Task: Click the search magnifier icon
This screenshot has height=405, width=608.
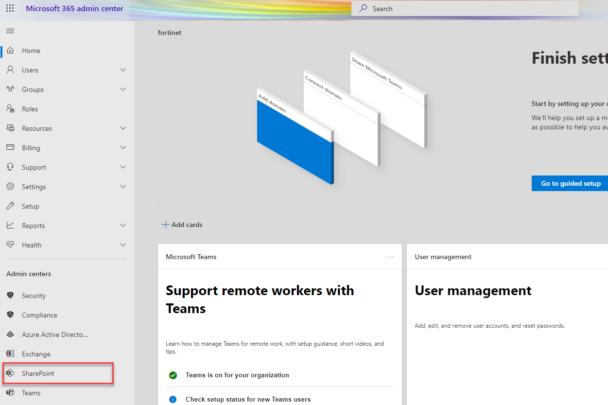Action: (363, 9)
